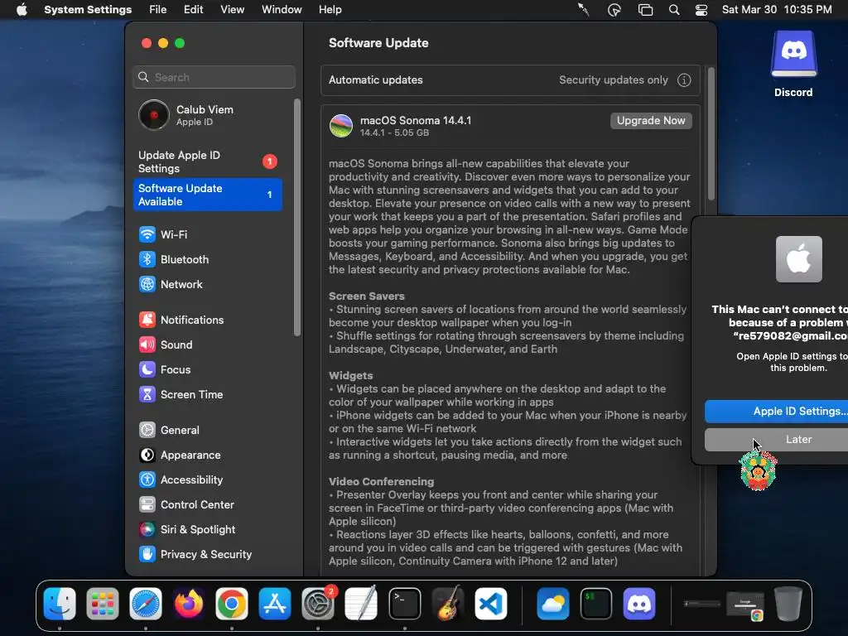Launch Safari from the Dock
Image resolution: width=848 pixels, height=636 pixels.
coord(146,604)
